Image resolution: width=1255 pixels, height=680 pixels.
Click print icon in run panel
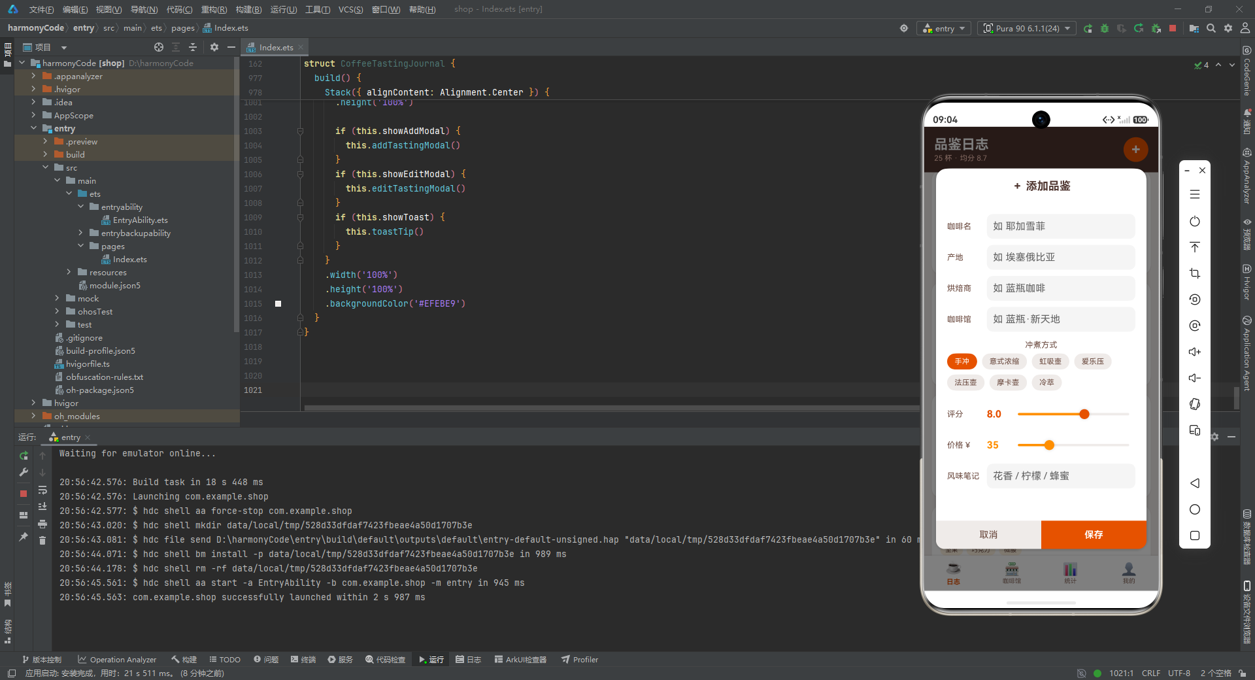point(42,524)
